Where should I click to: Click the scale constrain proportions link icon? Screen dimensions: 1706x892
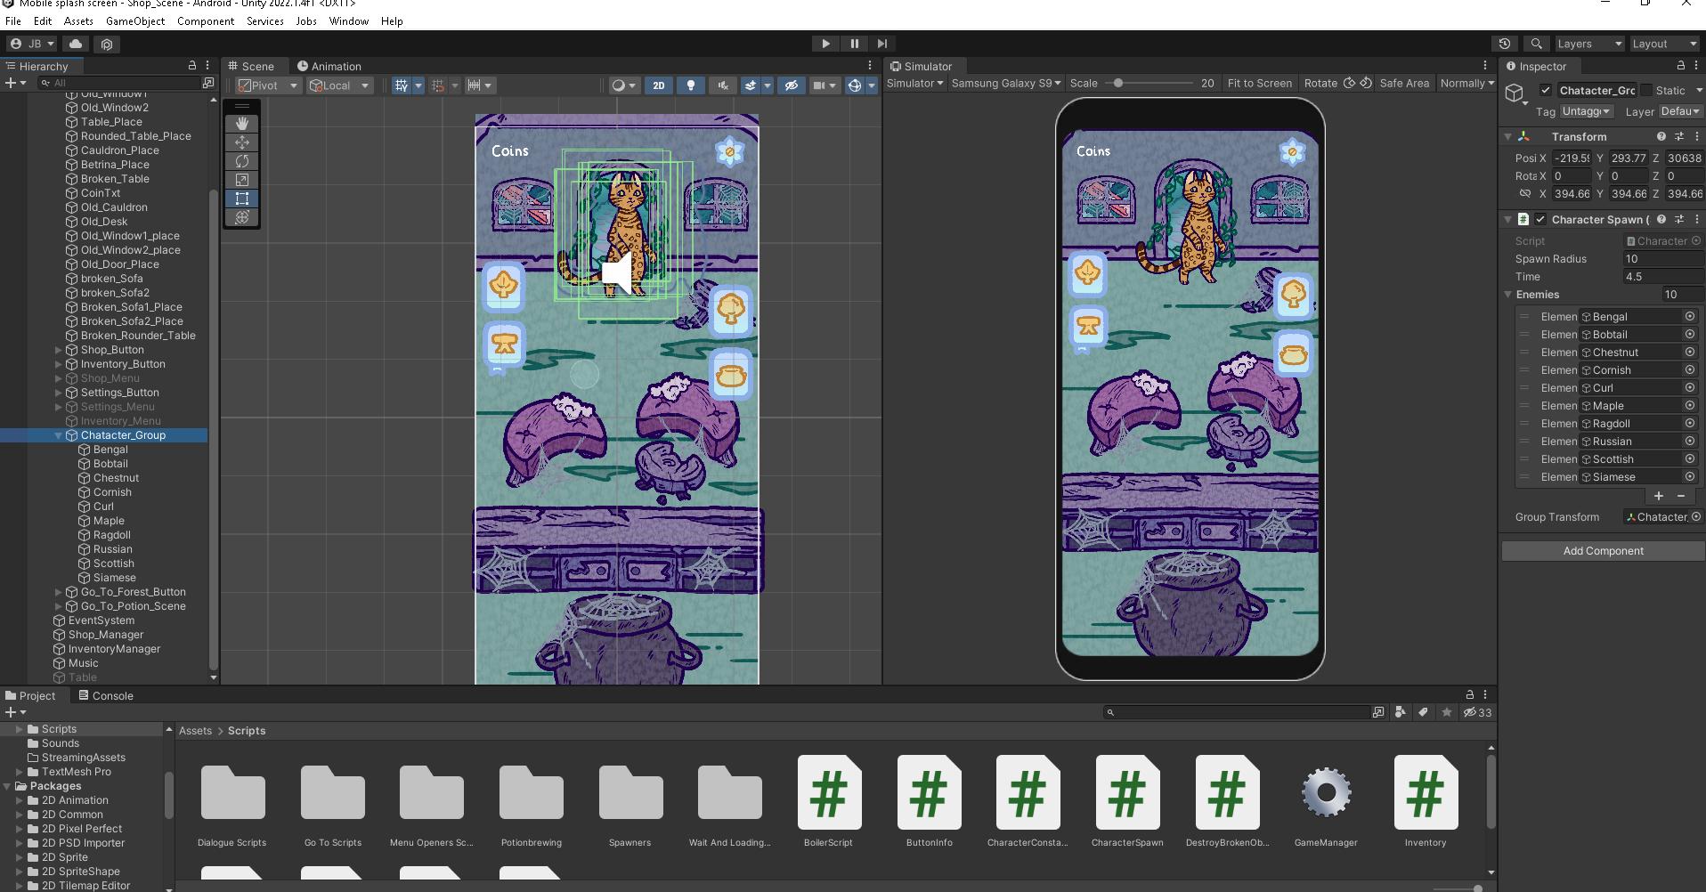(1525, 193)
